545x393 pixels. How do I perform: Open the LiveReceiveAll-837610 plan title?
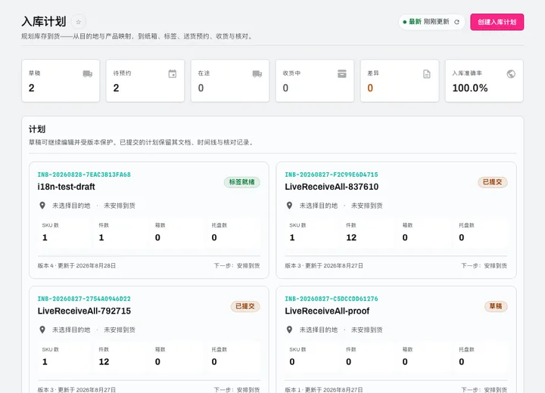point(332,187)
